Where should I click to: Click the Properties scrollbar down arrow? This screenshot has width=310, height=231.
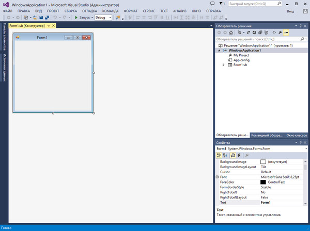(305, 204)
